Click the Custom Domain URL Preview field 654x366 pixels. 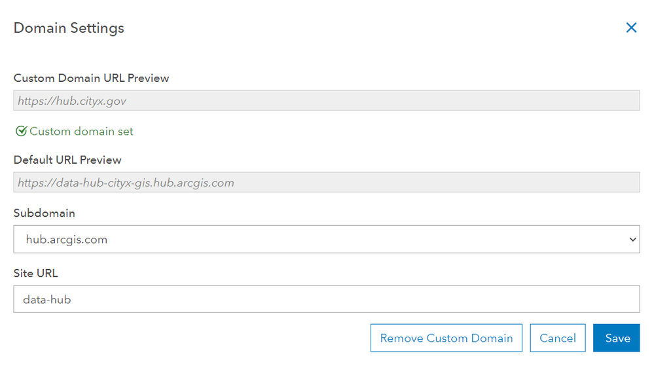[326, 101]
